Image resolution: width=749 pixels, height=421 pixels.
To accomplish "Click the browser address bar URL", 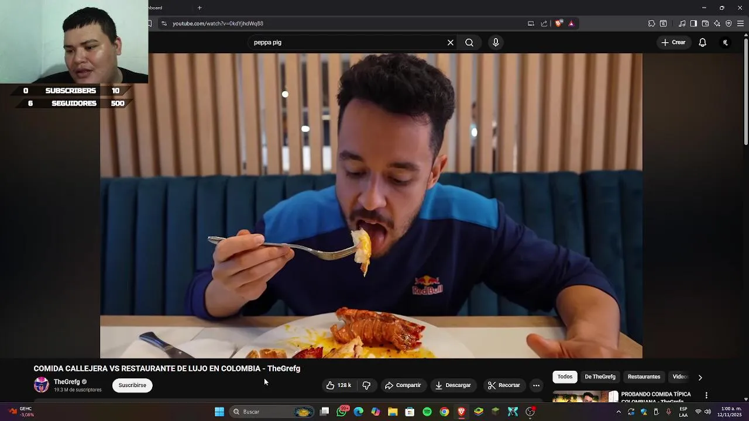I will [218, 23].
